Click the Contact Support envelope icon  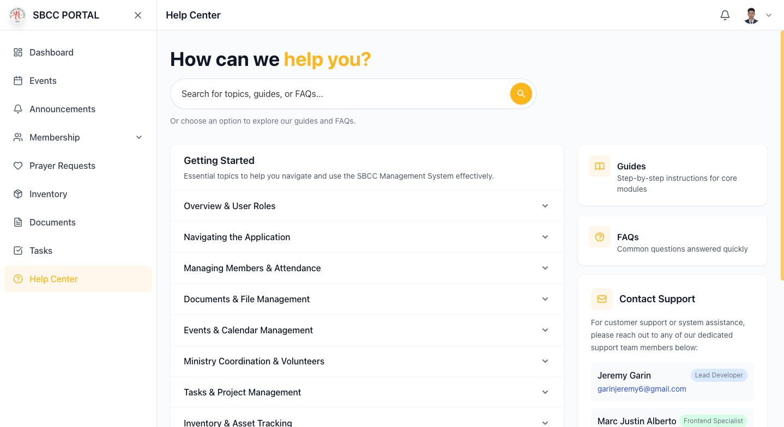point(602,299)
